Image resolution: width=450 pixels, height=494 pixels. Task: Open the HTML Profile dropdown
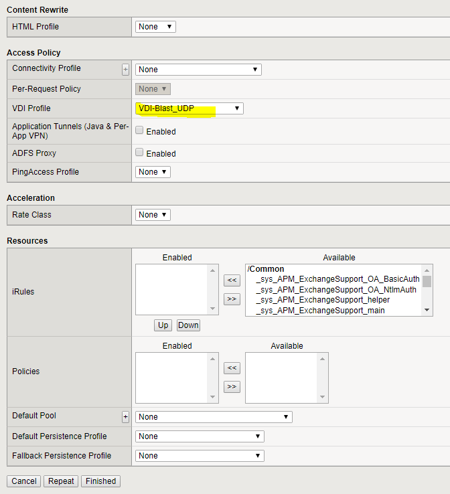[155, 27]
